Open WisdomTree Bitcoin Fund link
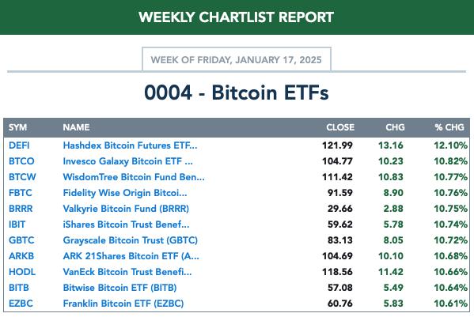The width and height of the screenshot is (474, 317). tap(134, 177)
